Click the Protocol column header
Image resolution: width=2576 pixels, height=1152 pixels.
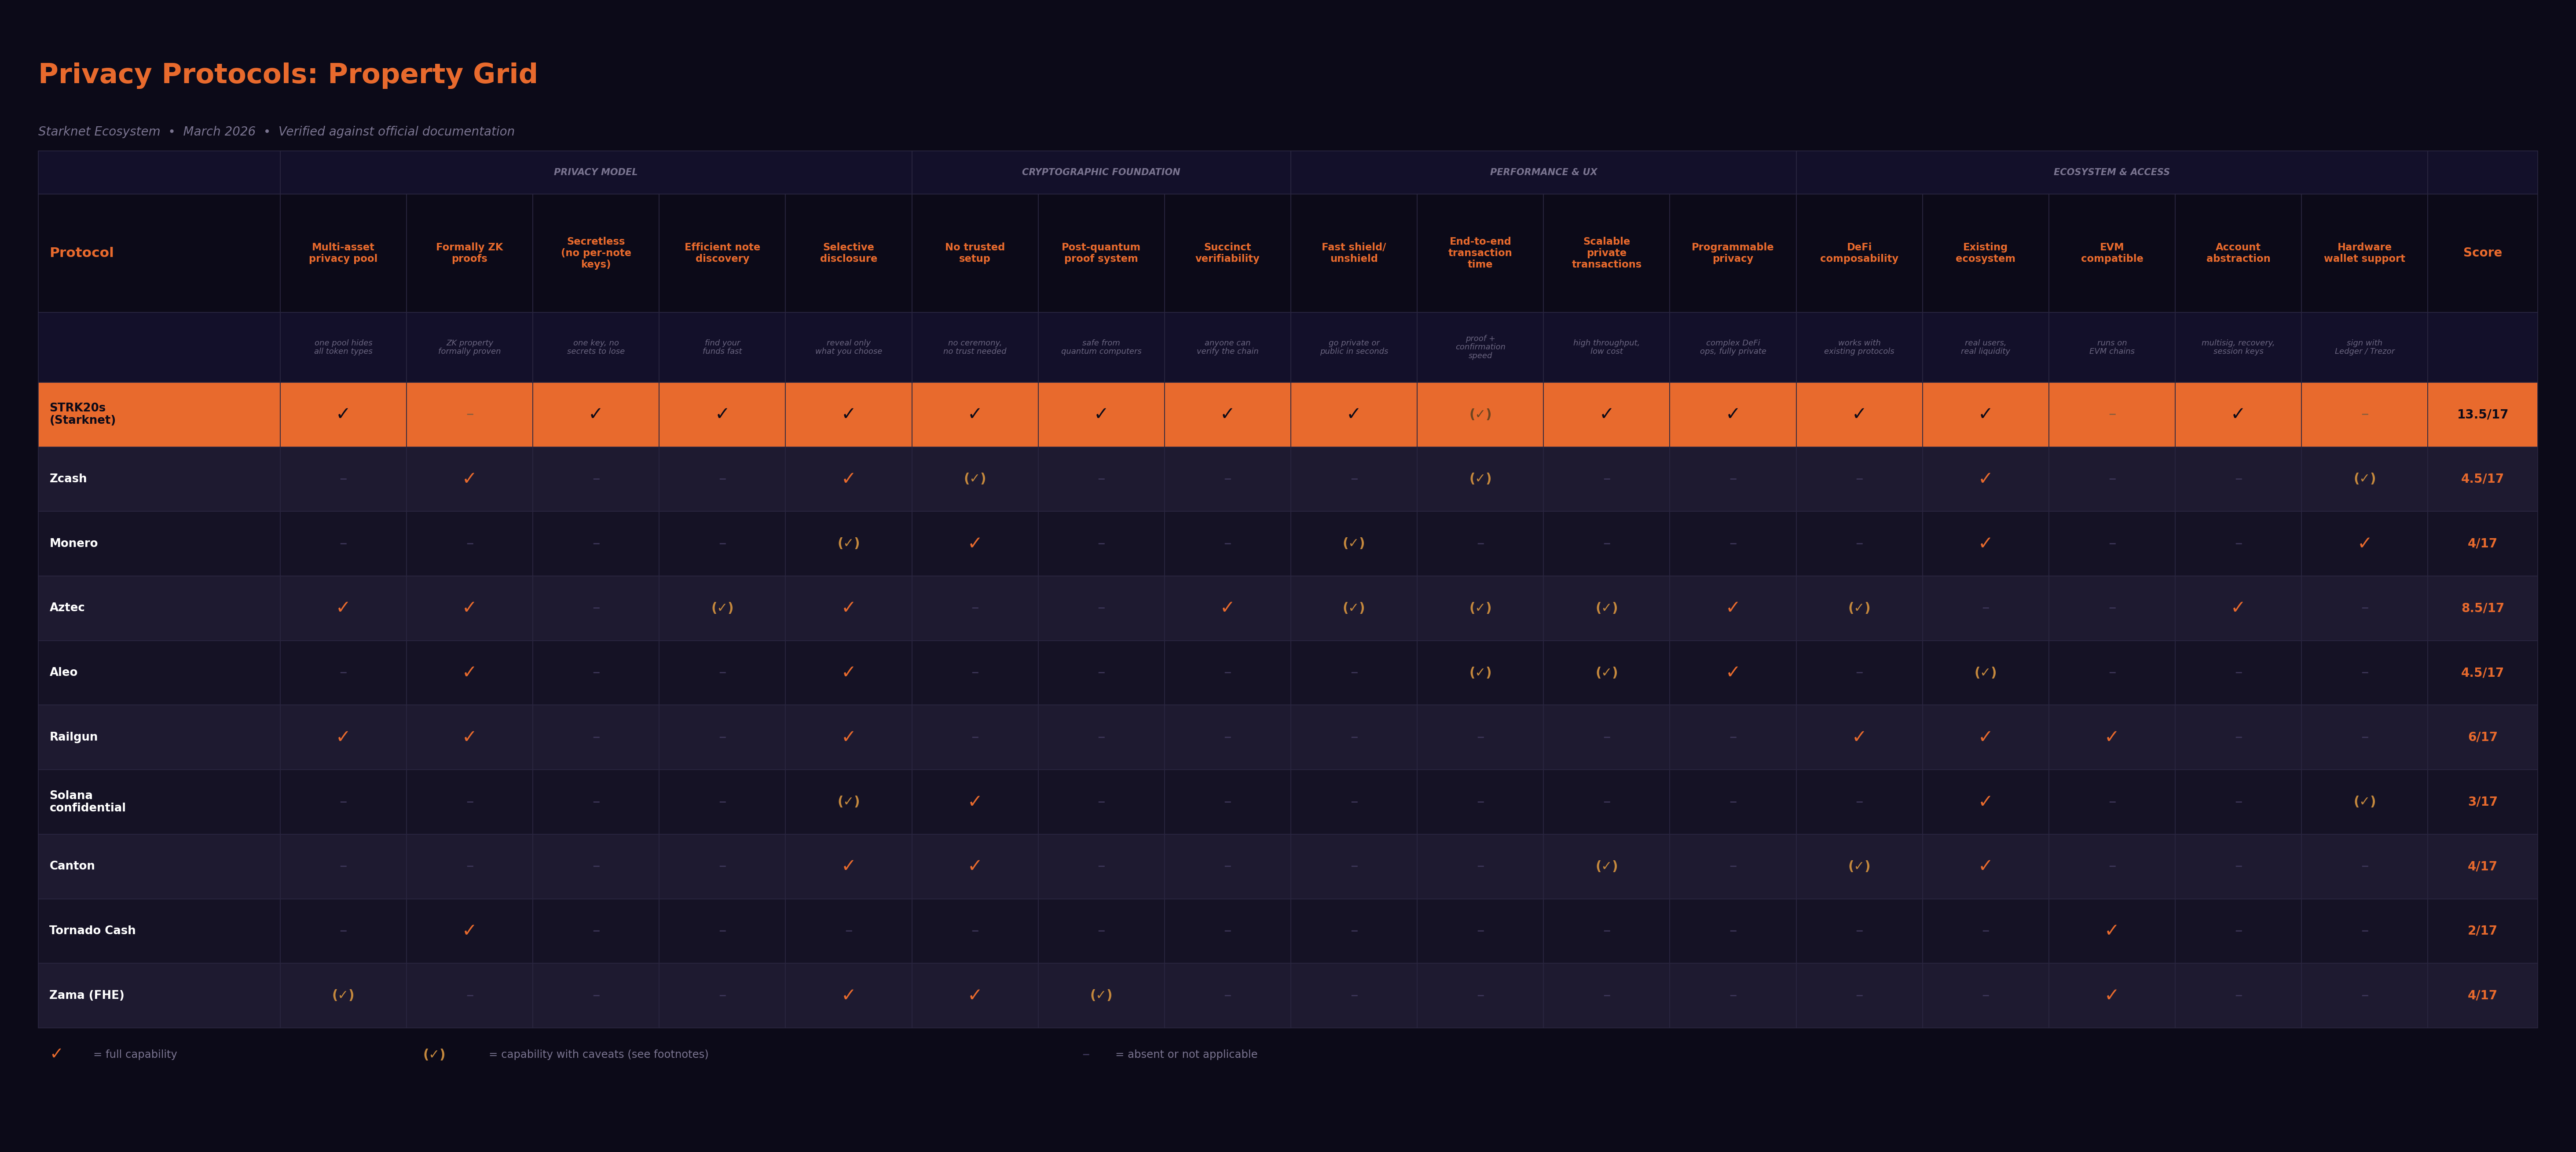[x=82, y=253]
